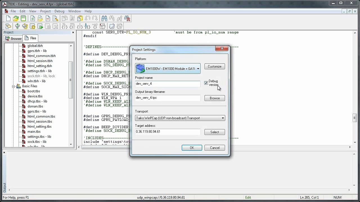This screenshot has height=202, width=360.
Task: Uncheck the Debug version checkbox
Action: click(x=206, y=83)
